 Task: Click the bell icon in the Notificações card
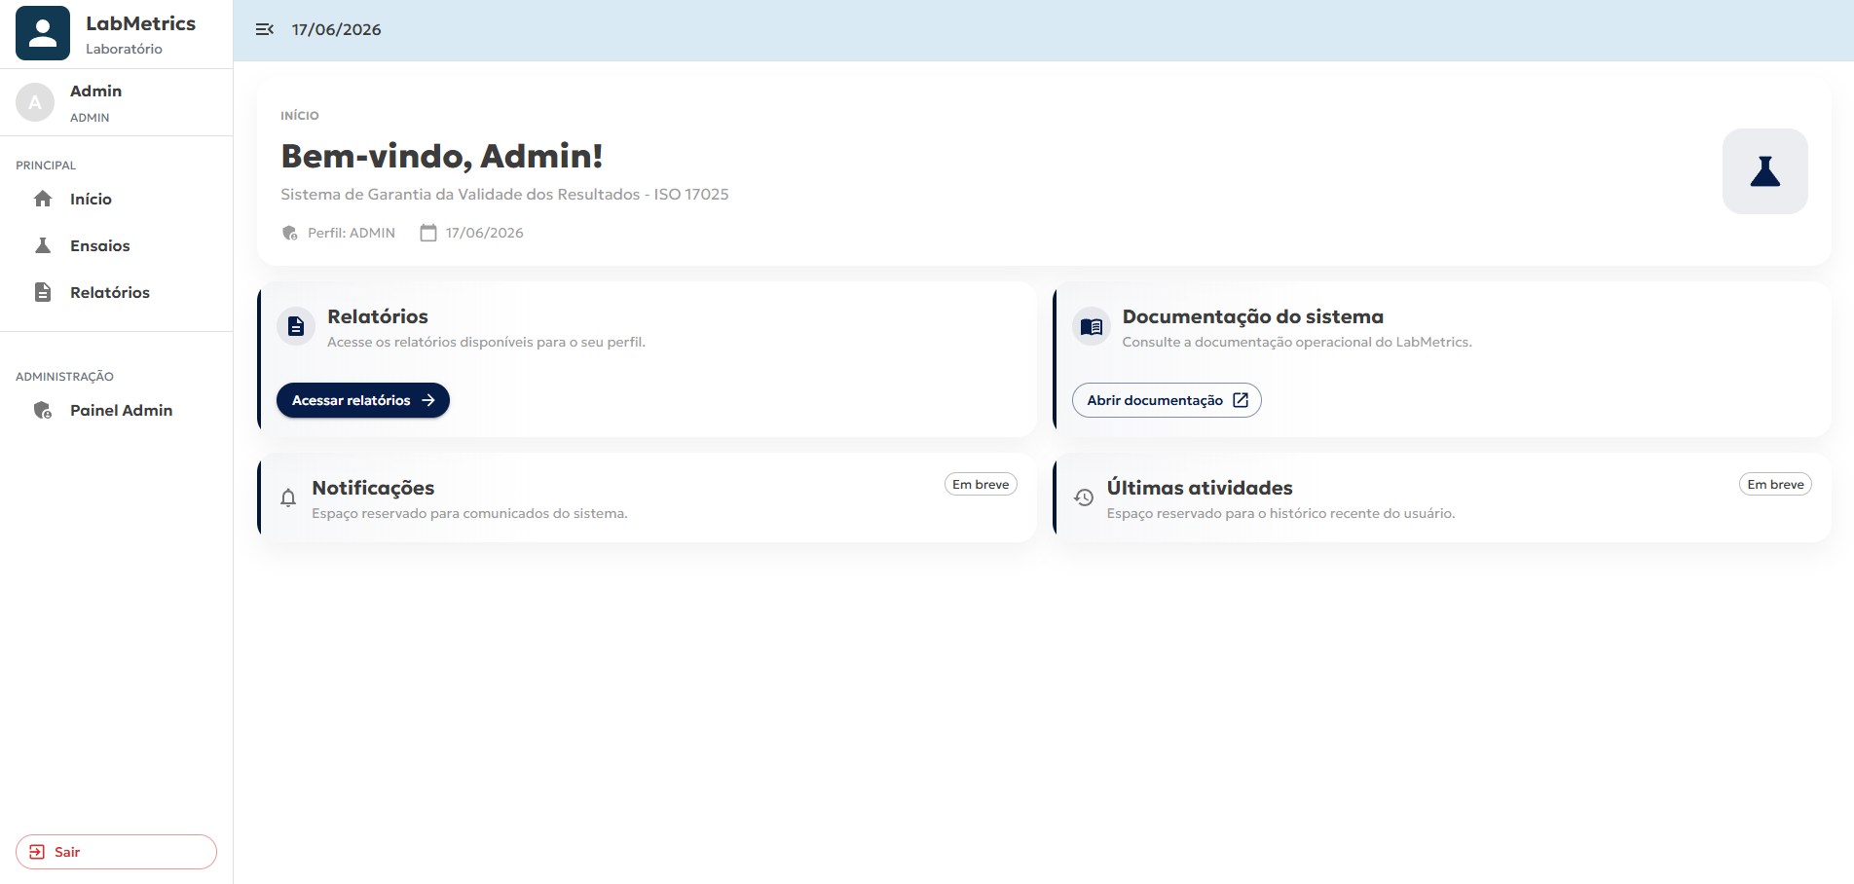tap(288, 497)
